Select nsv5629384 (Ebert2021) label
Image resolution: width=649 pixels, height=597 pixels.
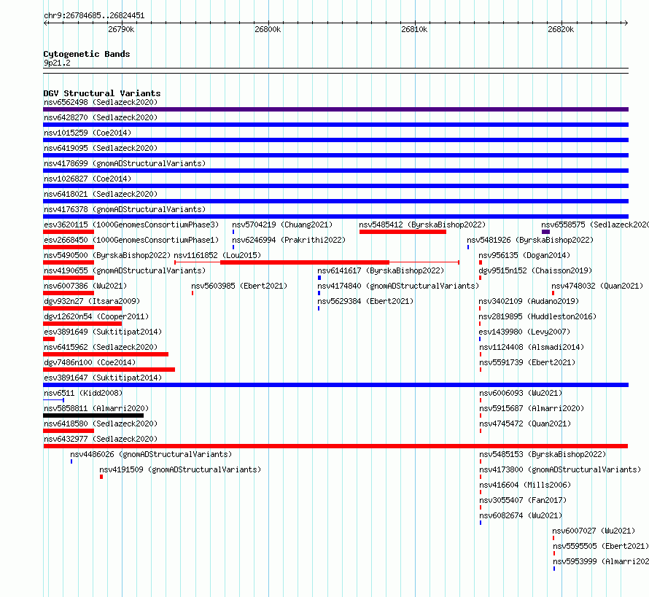[365, 301]
